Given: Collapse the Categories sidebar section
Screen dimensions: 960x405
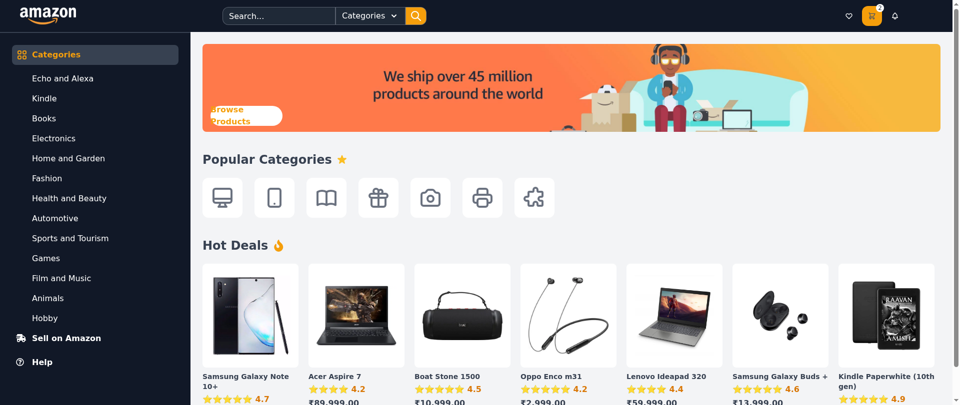Looking at the screenshot, I should [x=95, y=55].
